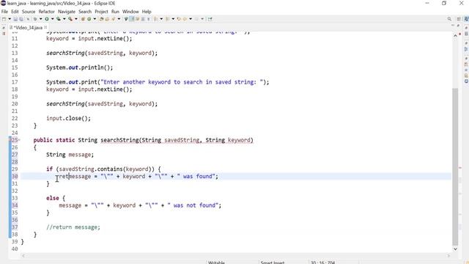The width and height of the screenshot is (469, 264).
Task: Click the Back navigation arrow icon
Action: coord(185,19)
